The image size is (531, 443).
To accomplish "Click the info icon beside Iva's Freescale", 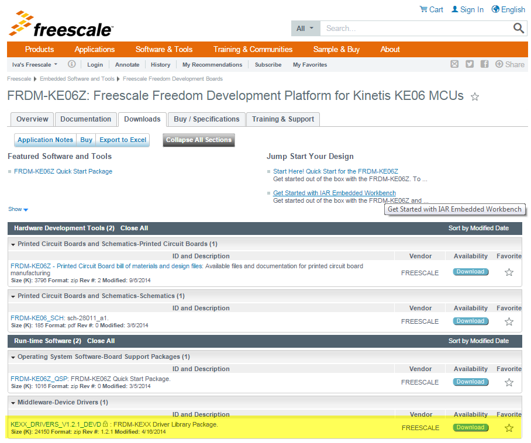I will [x=71, y=64].
